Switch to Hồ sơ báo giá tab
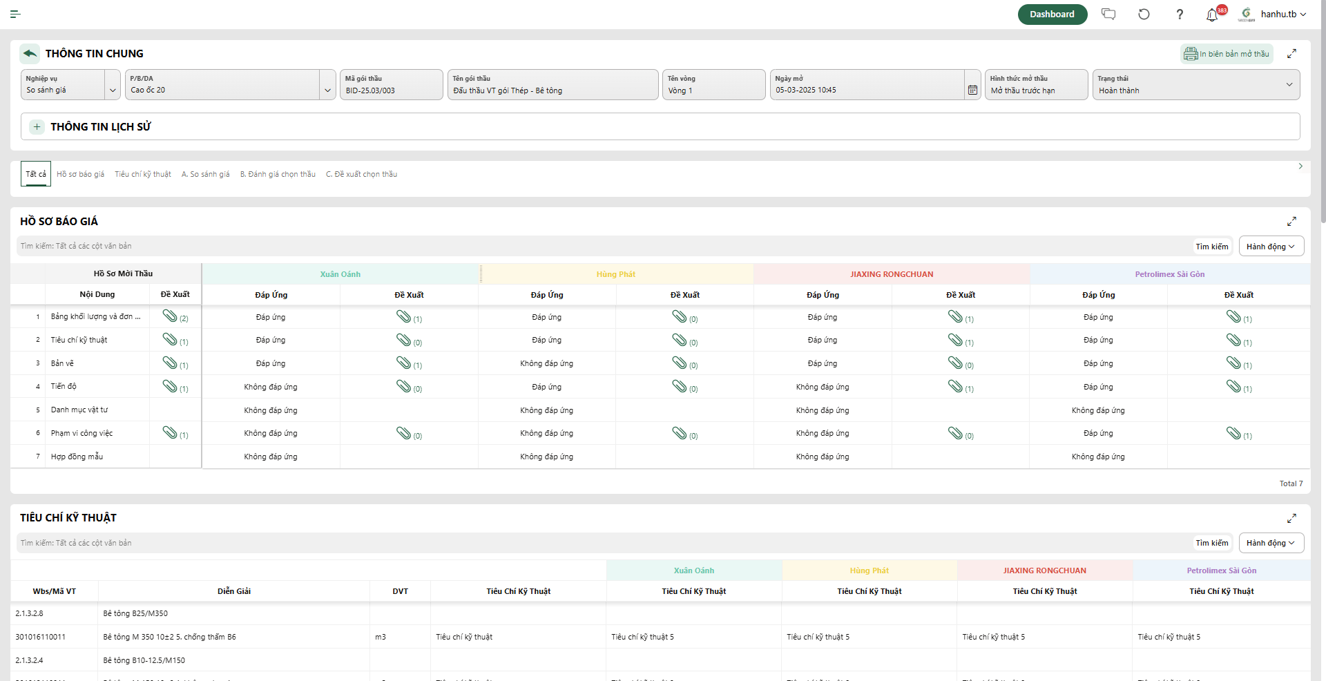Image resolution: width=1326 pixels, height=681 pixels. [80, 174]
